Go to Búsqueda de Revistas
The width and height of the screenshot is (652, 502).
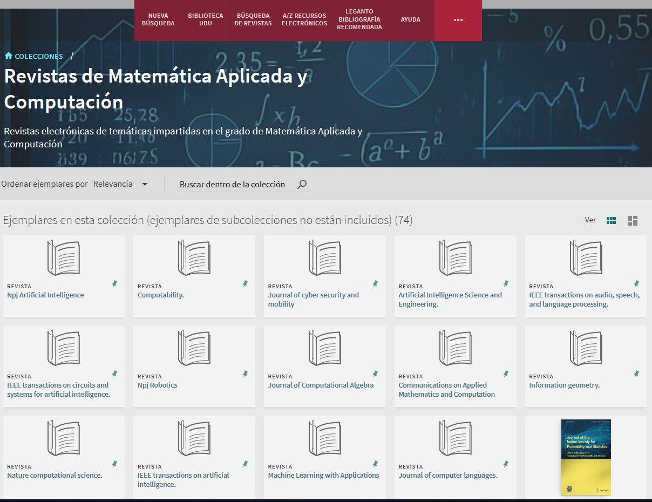[253, 20]
